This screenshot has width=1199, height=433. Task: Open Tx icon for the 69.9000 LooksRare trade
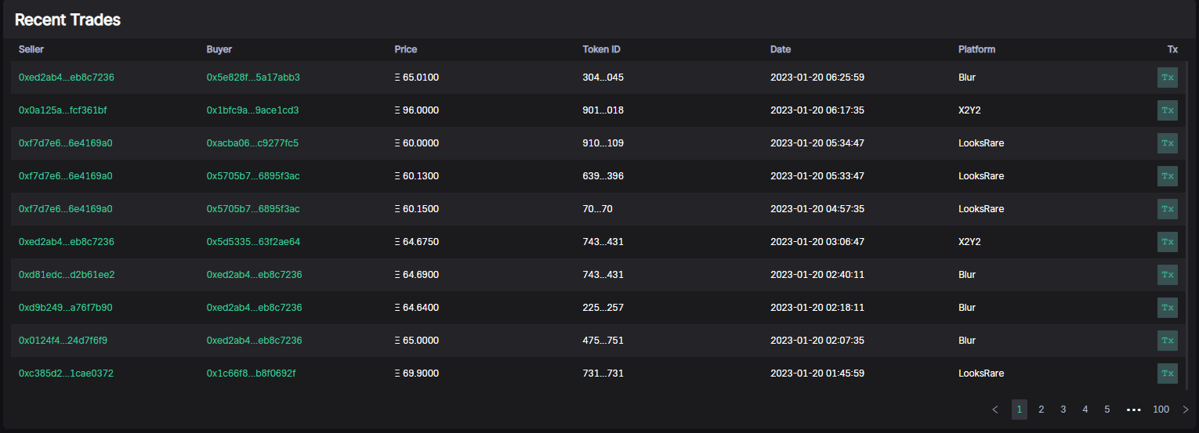[1167, 373]
